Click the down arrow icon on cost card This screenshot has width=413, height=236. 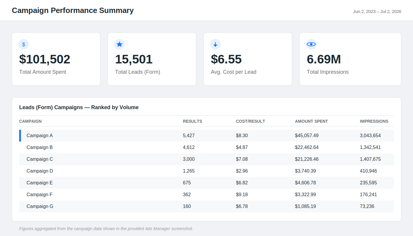[x=215, y=44]
